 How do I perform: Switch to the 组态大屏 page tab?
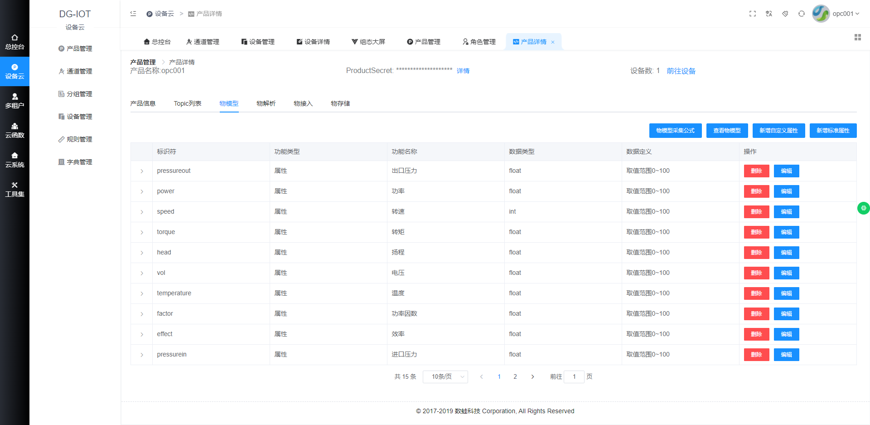tap(368, 42)
